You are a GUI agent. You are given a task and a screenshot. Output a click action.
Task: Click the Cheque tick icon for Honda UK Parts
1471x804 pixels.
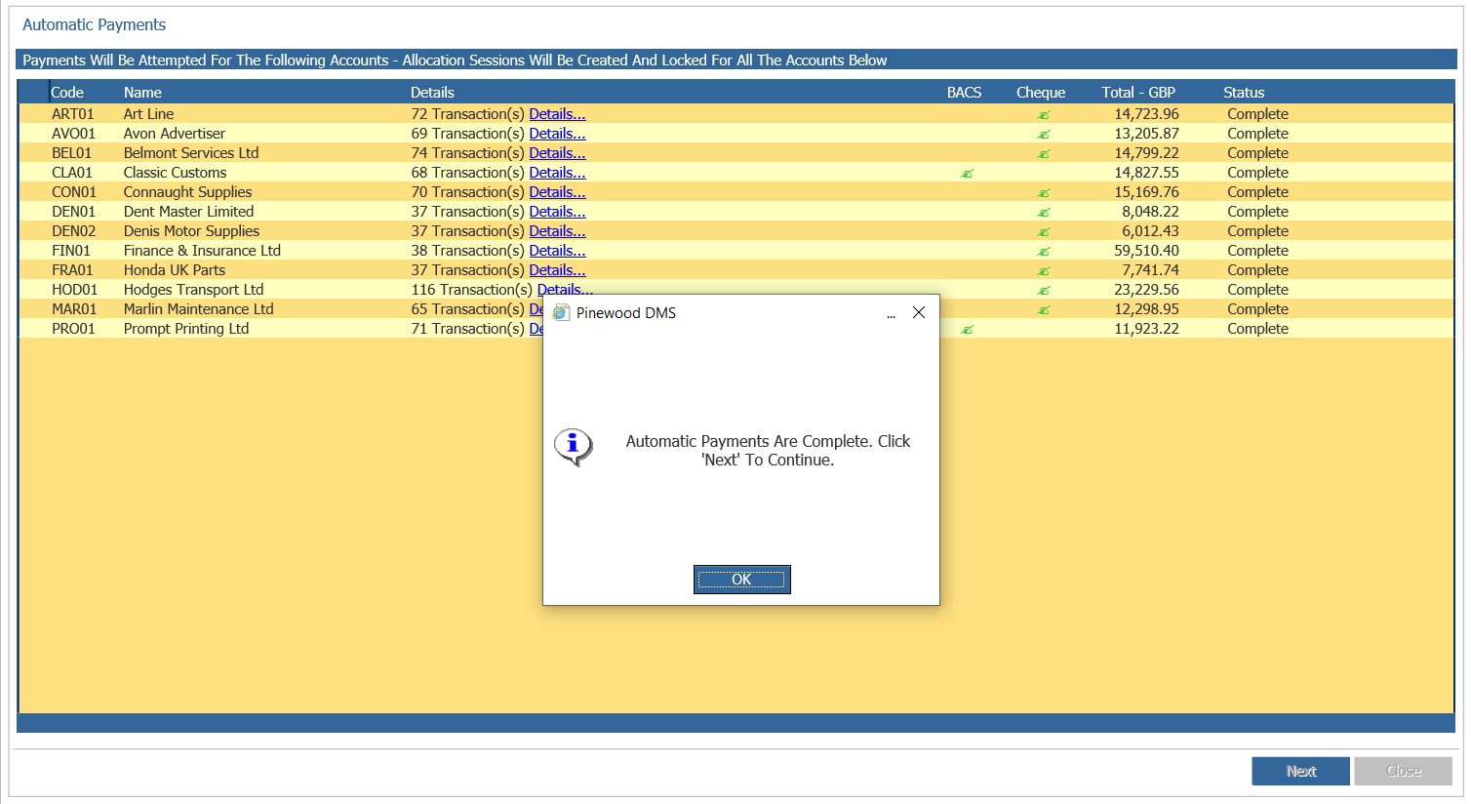pos(1044,271)
